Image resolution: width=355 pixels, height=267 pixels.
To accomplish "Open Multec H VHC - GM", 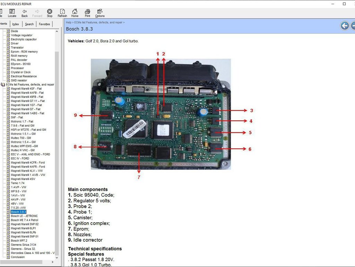I will pyautogui.click(x=23, y=150).
